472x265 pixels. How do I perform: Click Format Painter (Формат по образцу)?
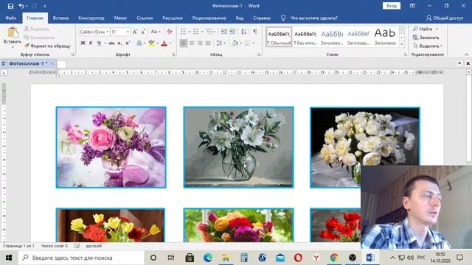point(47,46)
